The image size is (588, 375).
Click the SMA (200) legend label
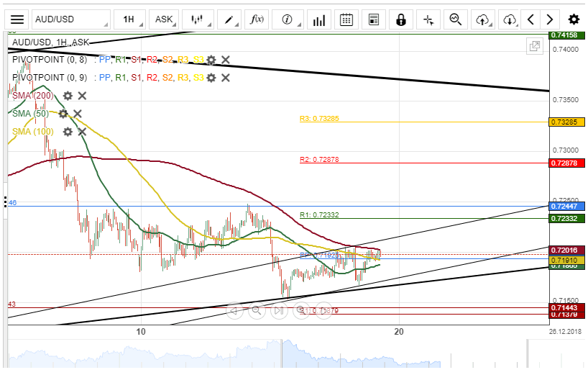(33, 96)
